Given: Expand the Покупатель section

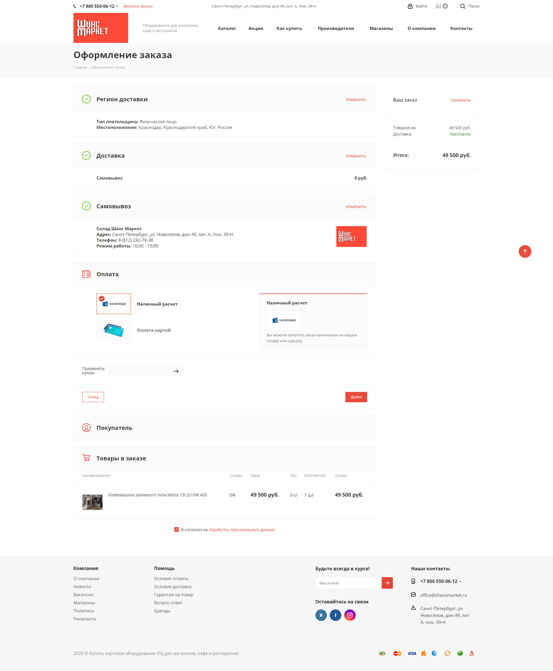Looking at the screenshot, I should point(225,428).
